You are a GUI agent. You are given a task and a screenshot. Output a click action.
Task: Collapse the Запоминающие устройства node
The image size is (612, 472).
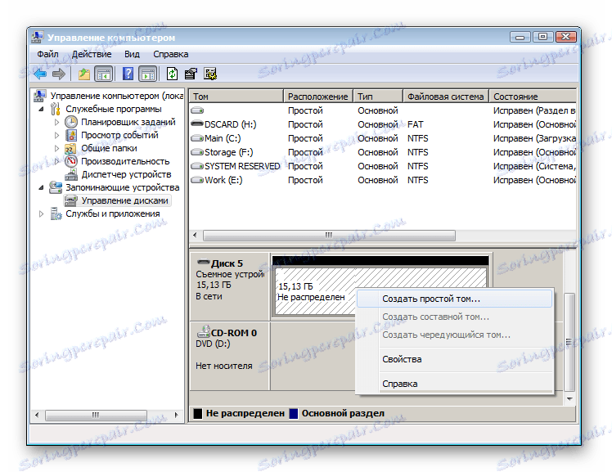pos(42,188)
